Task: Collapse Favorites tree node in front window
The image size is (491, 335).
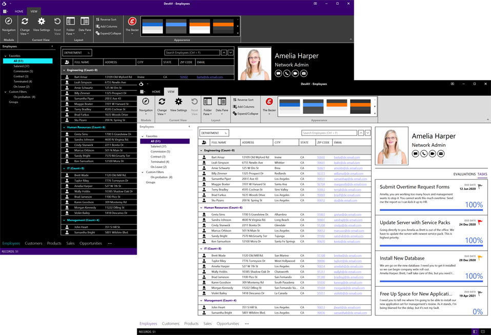Action: click(142, 136)
